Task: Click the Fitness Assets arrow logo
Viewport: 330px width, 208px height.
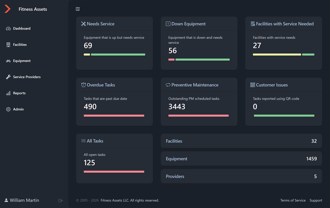Action: click(x=7, y=9)
